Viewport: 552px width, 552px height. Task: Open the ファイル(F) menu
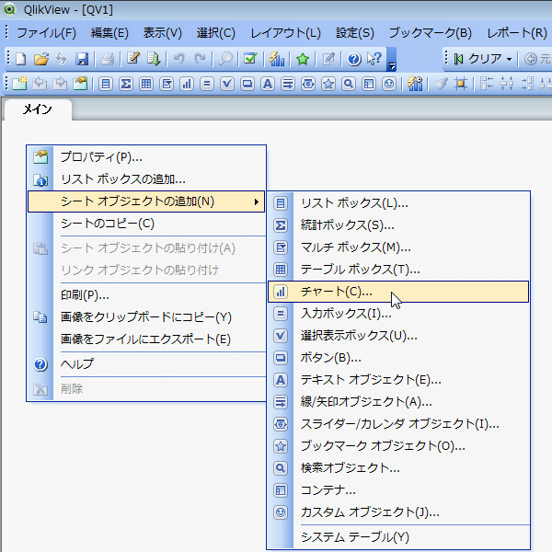pyautogui.click(x=47, y=33)
